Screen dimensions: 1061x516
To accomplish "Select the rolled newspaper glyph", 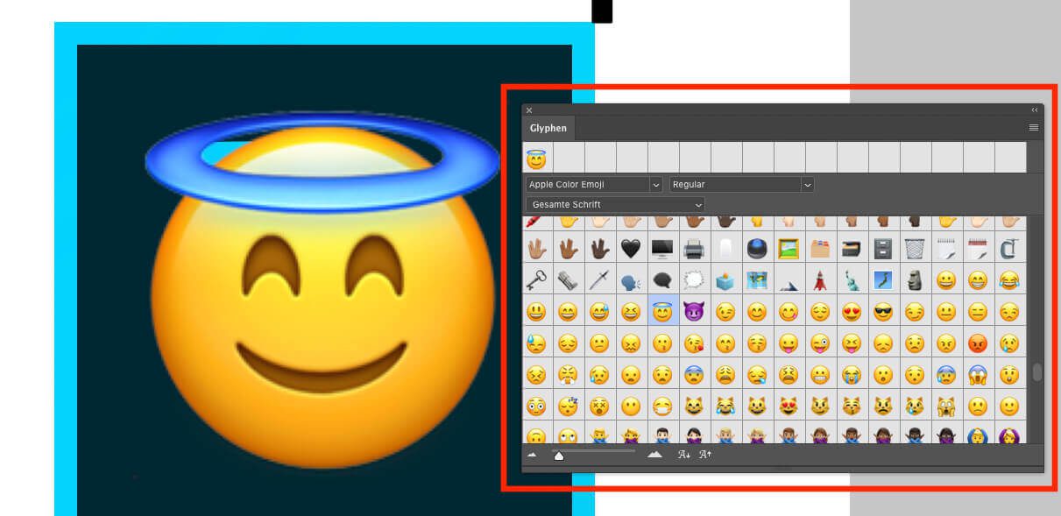I will pos(568,280).
